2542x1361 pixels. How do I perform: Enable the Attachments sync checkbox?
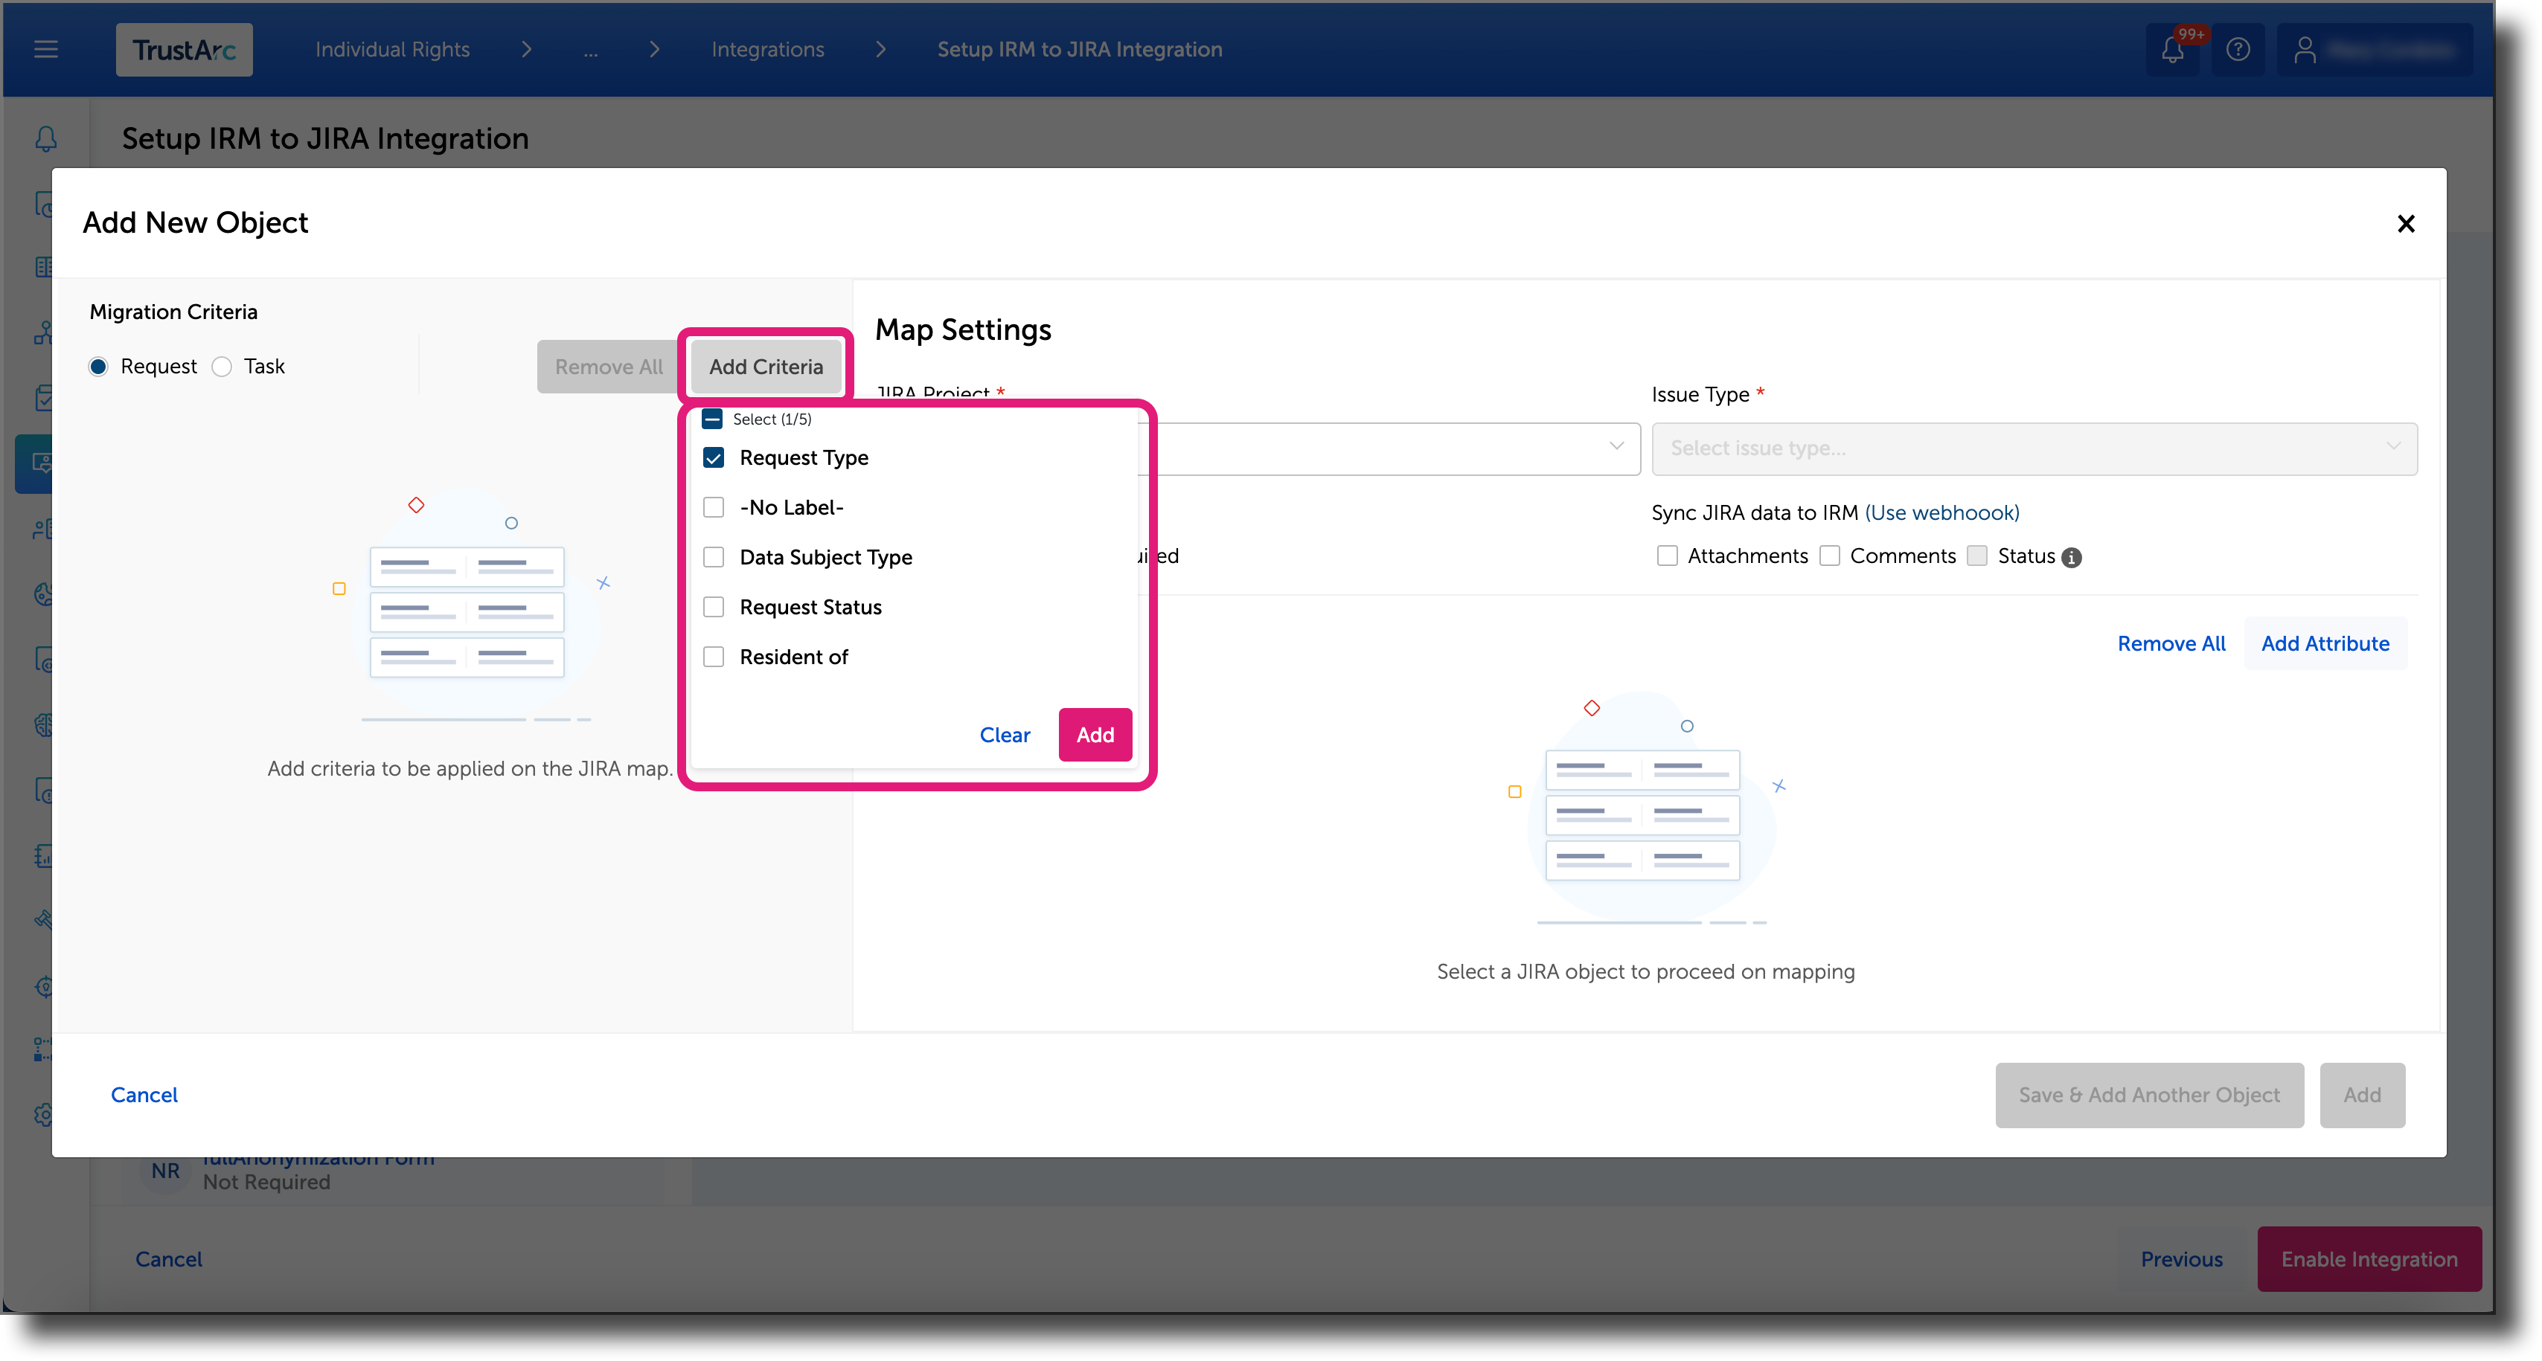(x=1667, y=556)
